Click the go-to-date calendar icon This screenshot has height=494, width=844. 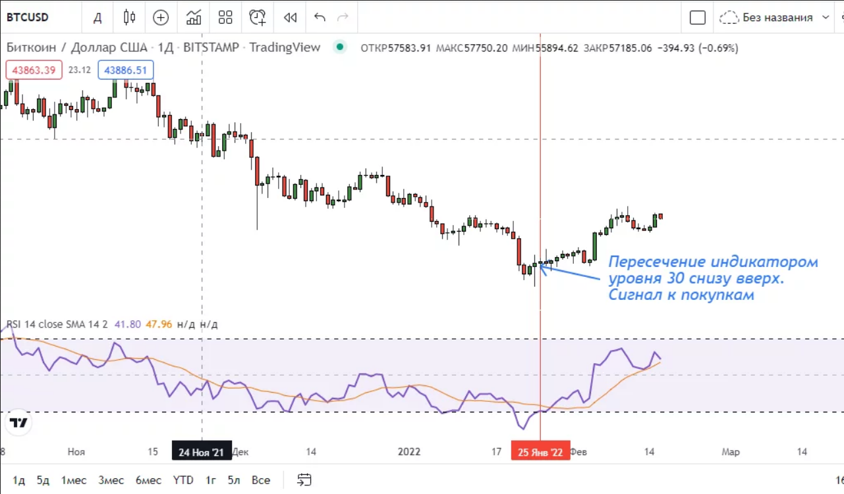tap(304, 480)
